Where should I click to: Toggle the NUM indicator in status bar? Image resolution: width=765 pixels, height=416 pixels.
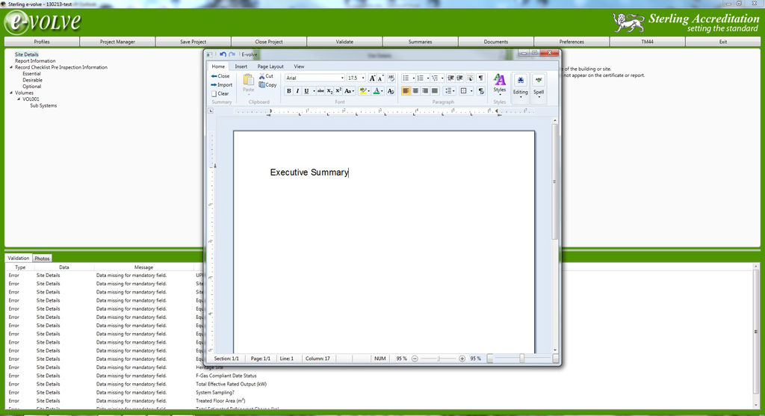(380, 358)
